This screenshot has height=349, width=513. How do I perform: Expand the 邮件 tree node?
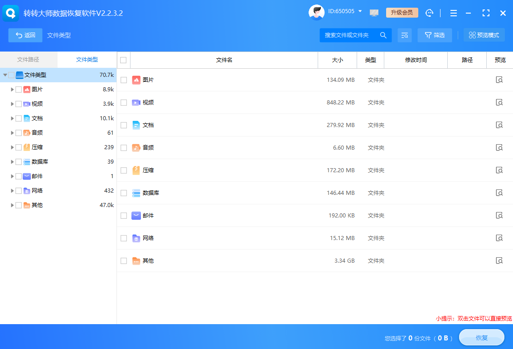12,176
